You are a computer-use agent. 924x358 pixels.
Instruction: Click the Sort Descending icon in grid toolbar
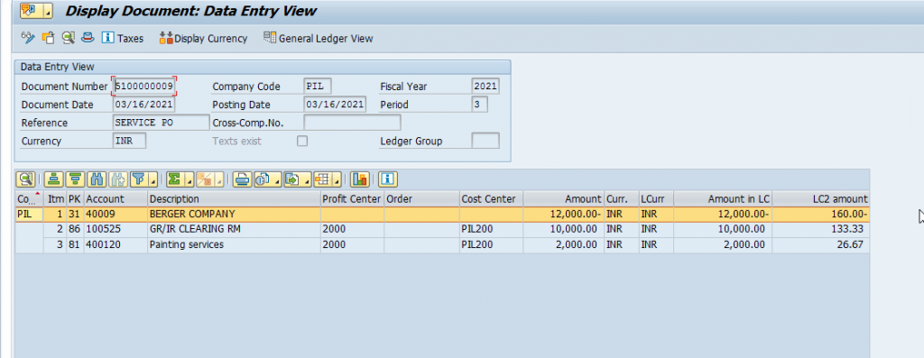[x=75, y=179]
